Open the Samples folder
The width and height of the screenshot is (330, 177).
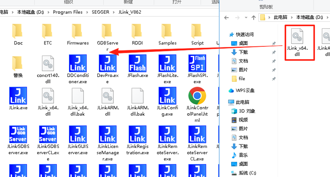pos(167,31)
